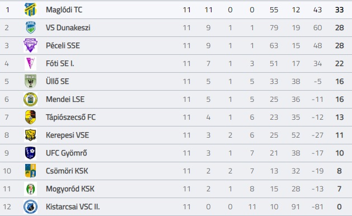Click the UFC Gyömrő navy shield
This screenshot has height=216, width=352.
[30, 153]
